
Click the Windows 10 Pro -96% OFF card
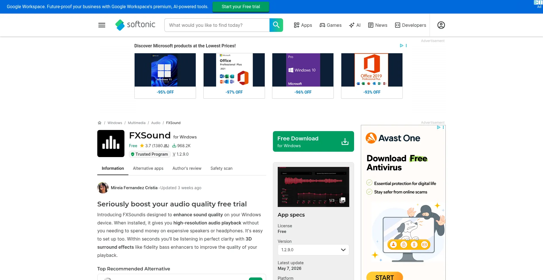click(x=303, y=76)
